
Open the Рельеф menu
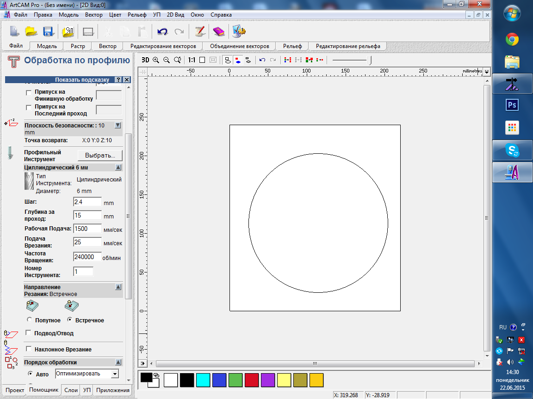[137, 15]
